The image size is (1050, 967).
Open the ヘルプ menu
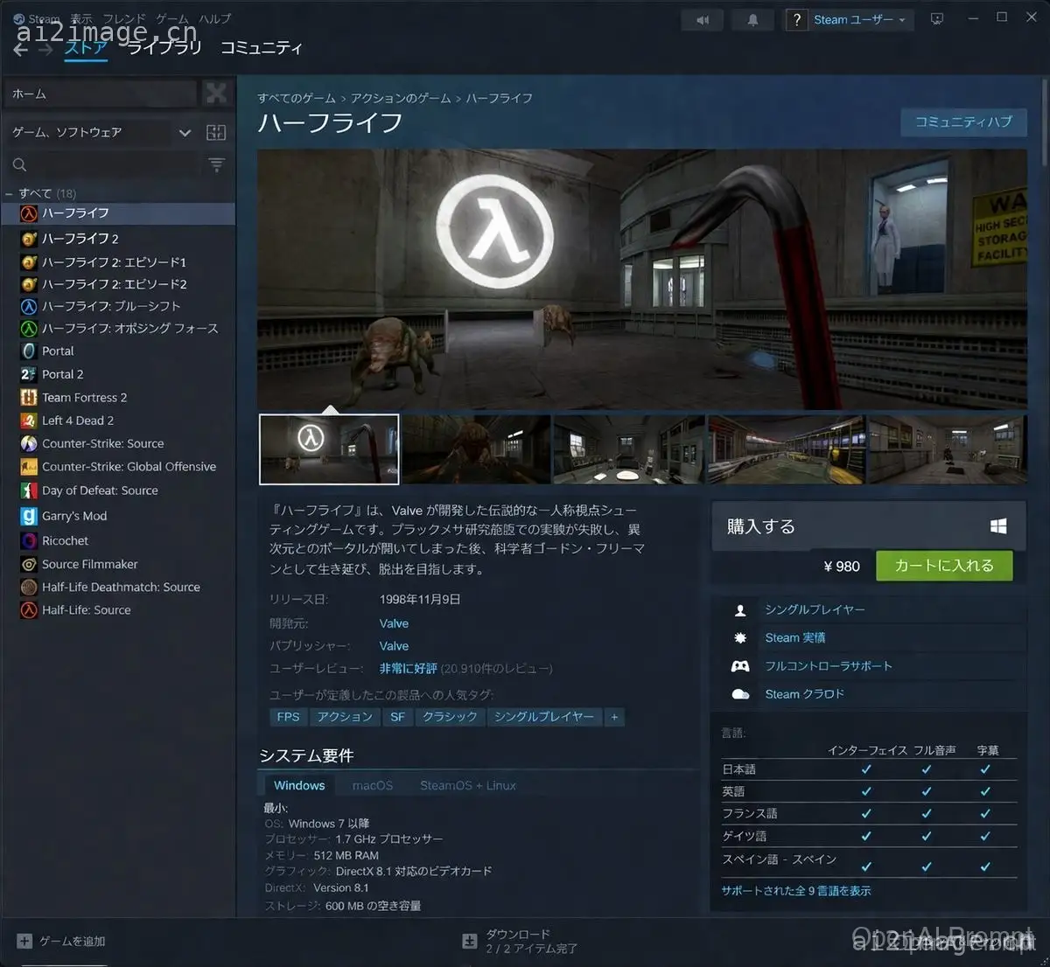tap(215, 18)
